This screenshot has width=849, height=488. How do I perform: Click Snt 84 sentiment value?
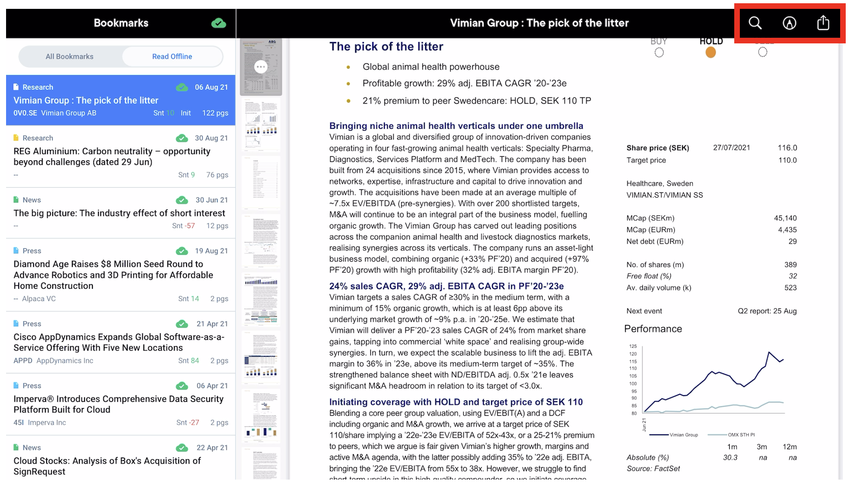(x=188, y=361)
